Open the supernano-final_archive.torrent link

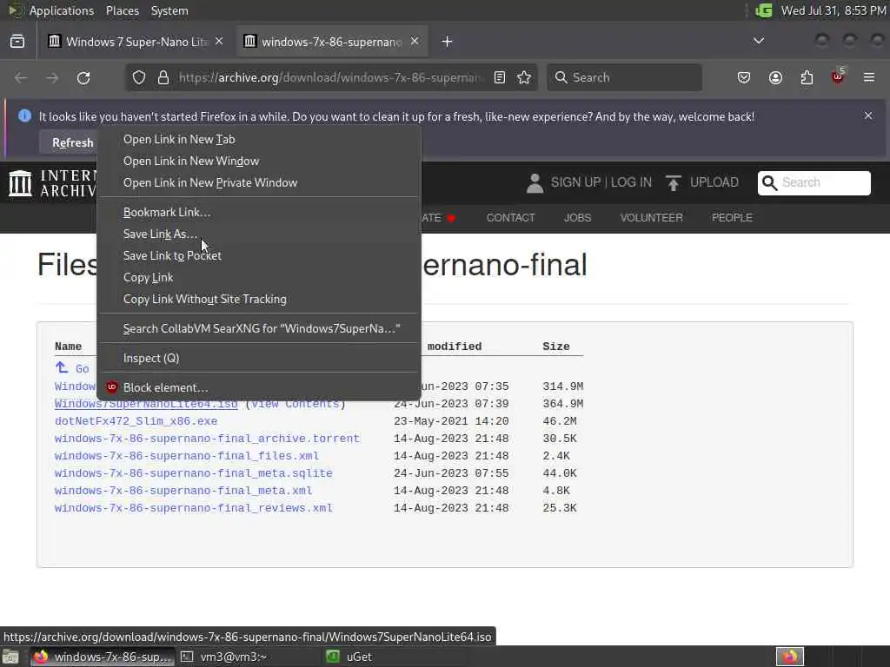[x=207, y=439]
